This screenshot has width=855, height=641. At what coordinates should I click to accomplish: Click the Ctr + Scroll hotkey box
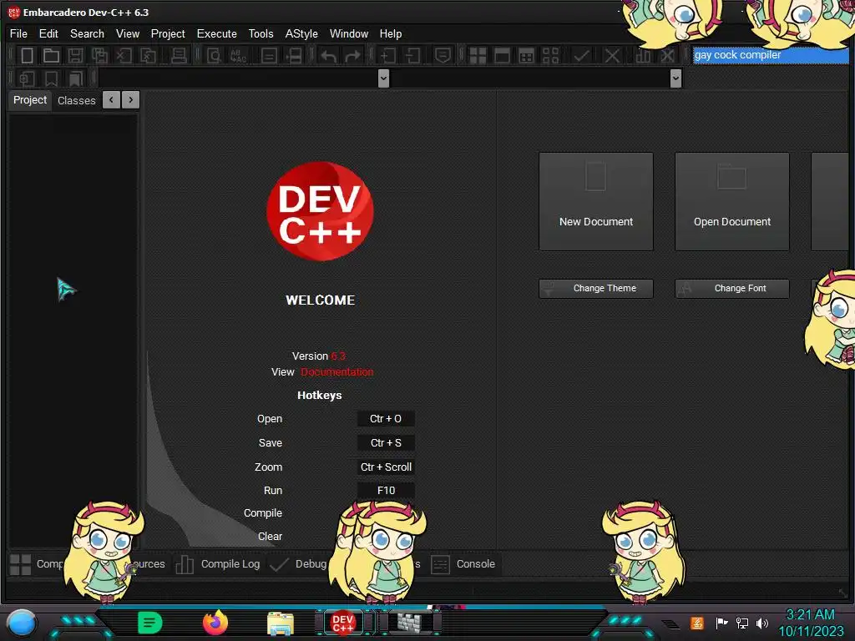click(386, 467)
